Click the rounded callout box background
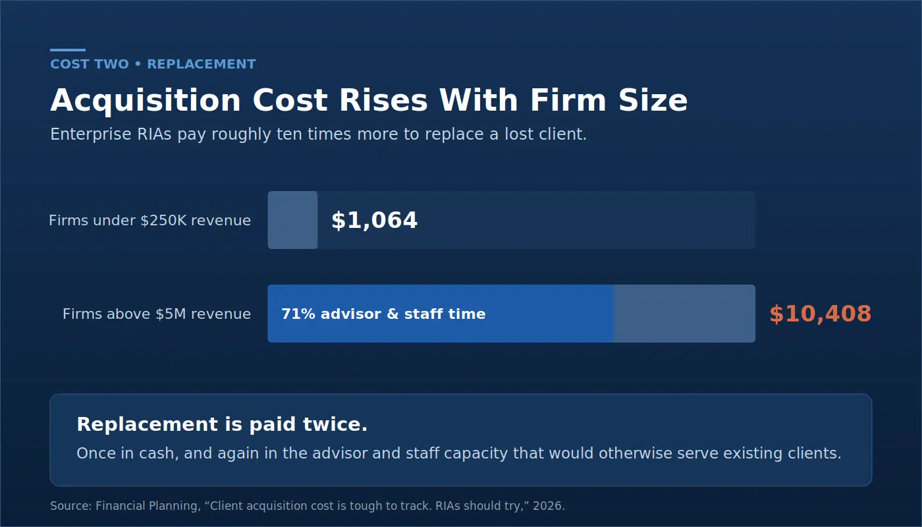This screenshot has width=922, height=527. coord(461,440)
